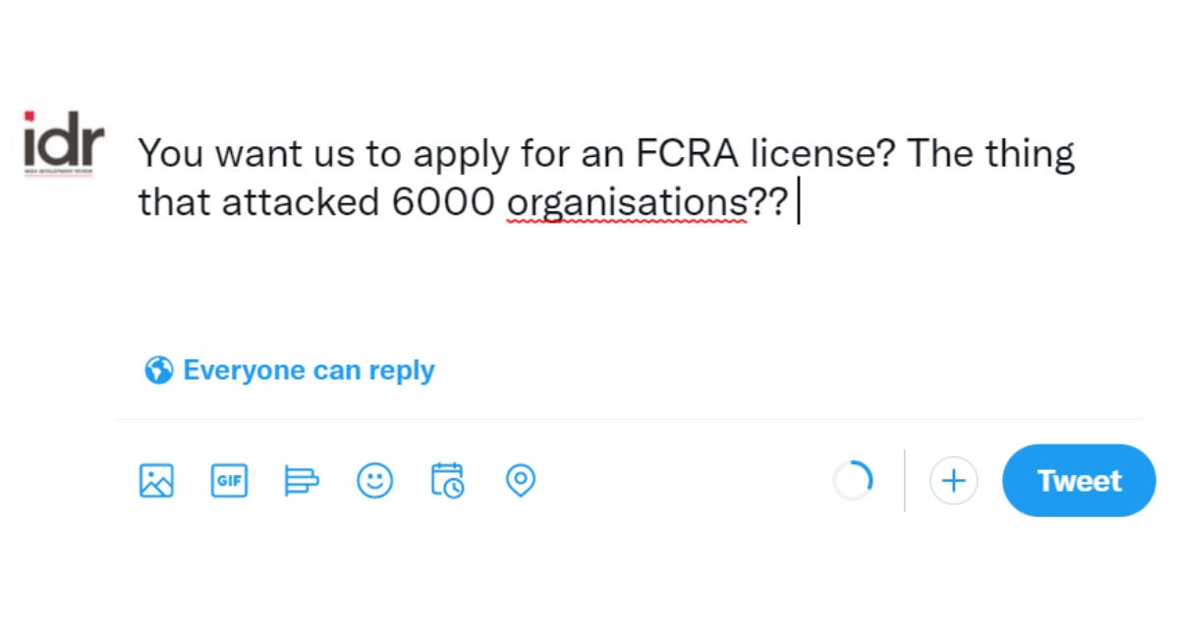Click the poll bars toolbar item

tap(302, 481)
